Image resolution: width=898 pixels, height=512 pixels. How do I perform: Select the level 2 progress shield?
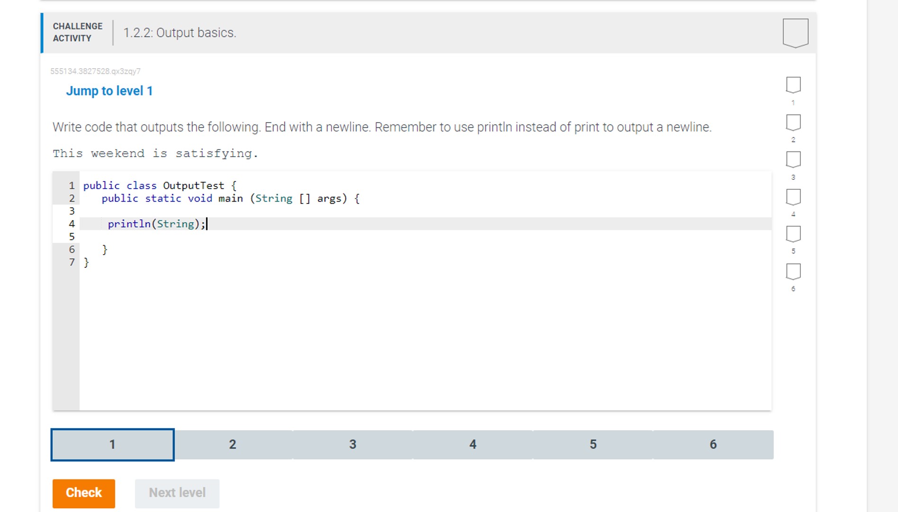click(792, 123)
